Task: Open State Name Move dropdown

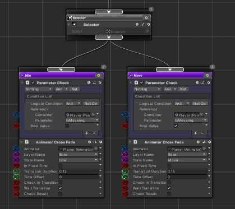Action: point(187,160)
